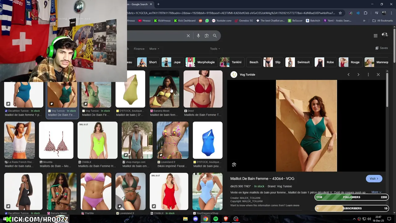
Task: Open the All Bookmarks folder
Action: 383,21
